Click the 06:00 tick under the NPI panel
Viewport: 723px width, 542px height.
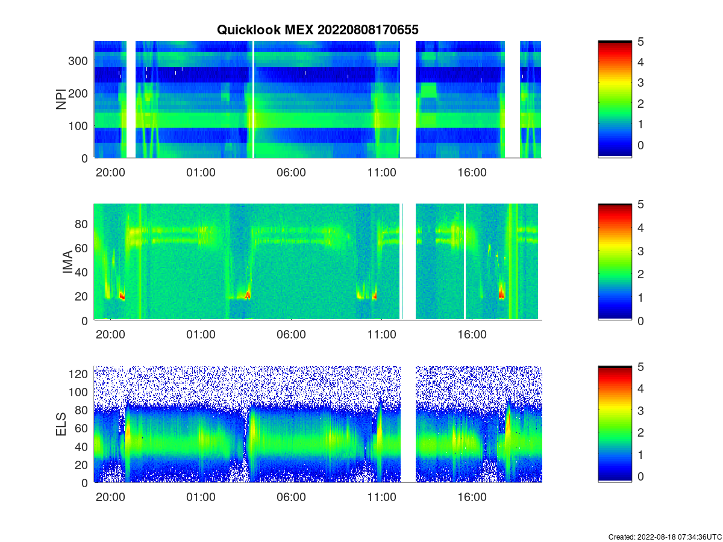click(291, 173)
